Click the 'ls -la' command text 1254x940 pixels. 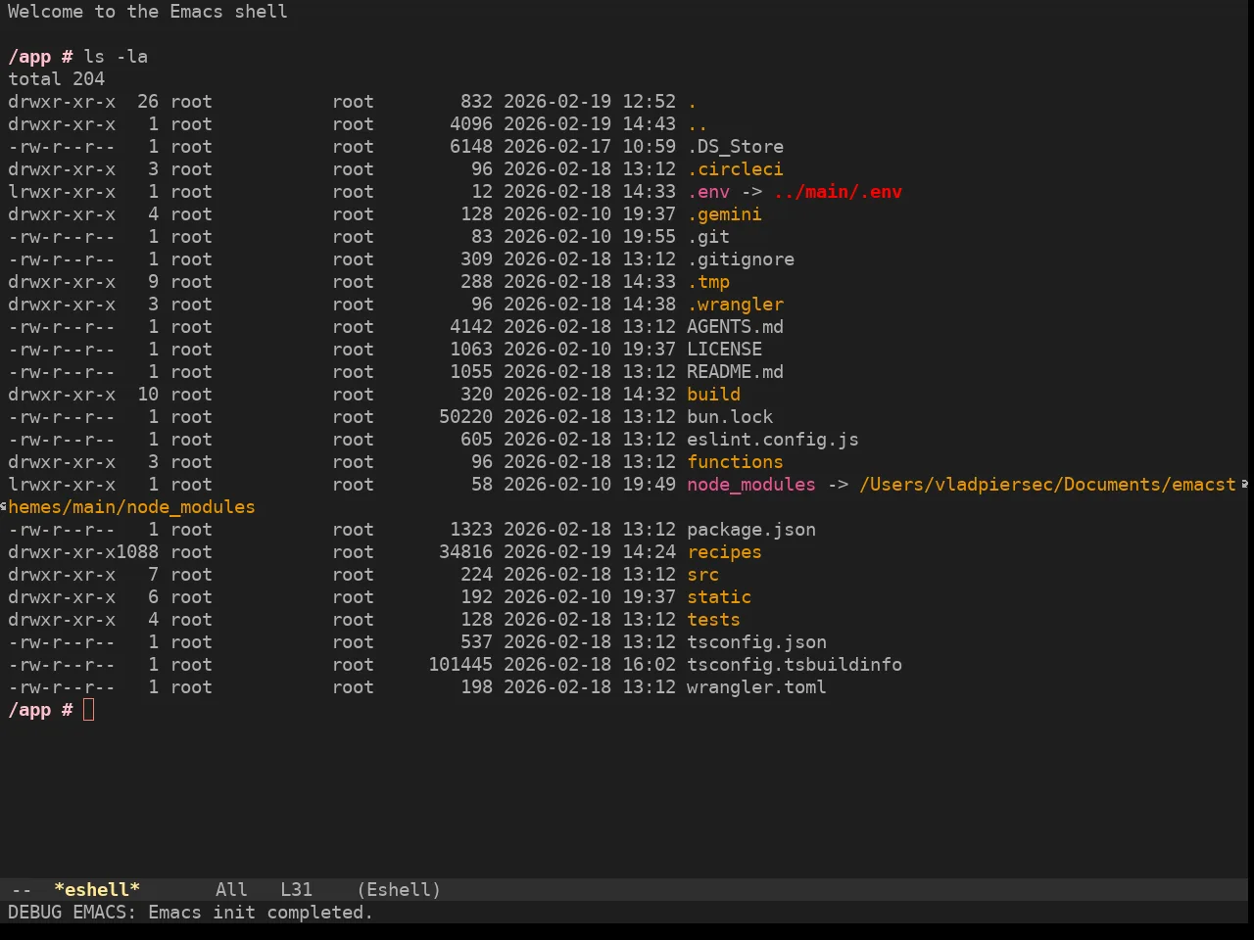[116, 57]
